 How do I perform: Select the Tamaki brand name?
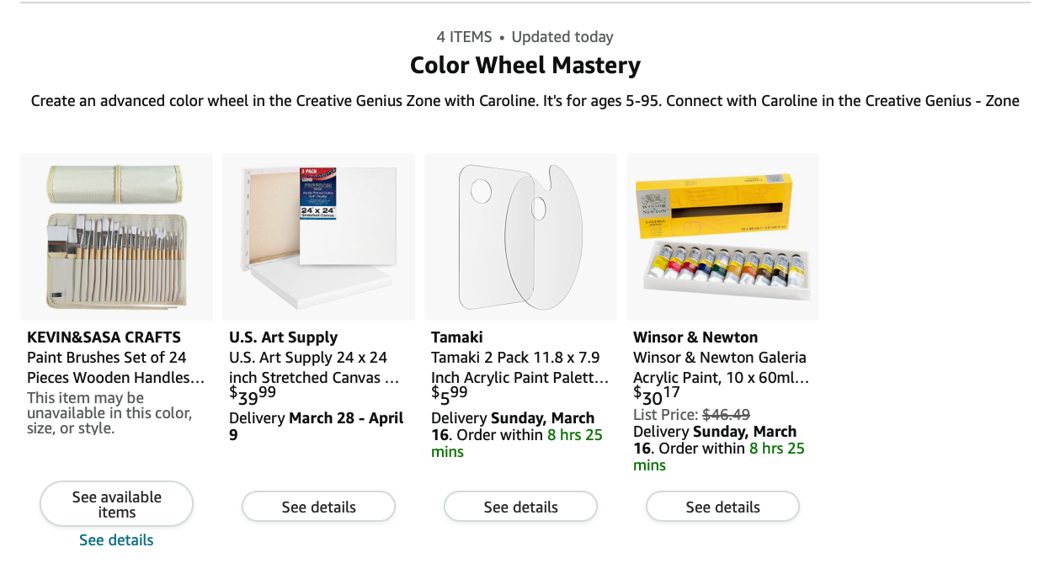[x=456, y=337]
